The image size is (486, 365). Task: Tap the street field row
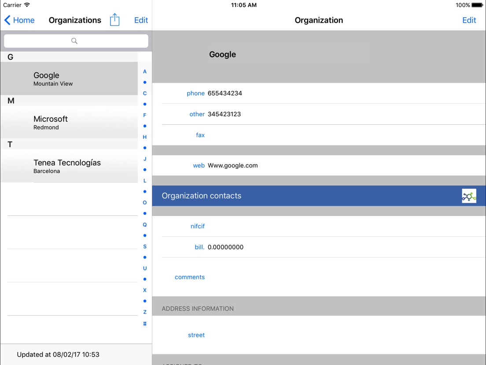[x=319, y=335]
